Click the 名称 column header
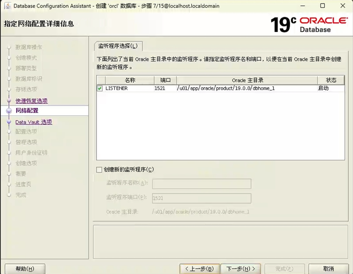This screenshot has height=274, width=353. coord(130,80)
